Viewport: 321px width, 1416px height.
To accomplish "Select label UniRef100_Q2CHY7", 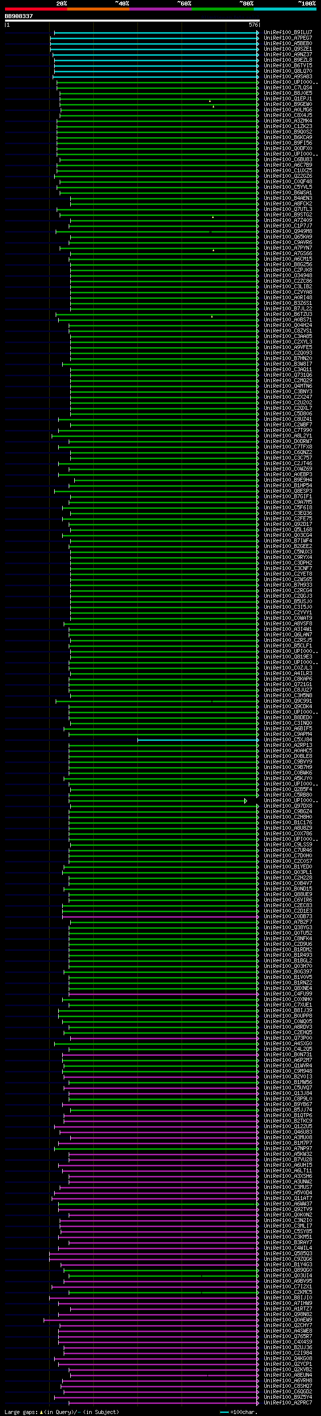I will click(x=288, y=1325).
